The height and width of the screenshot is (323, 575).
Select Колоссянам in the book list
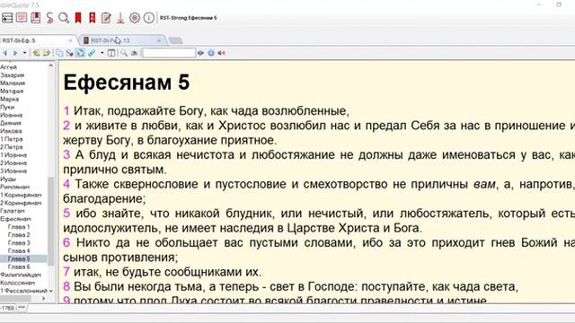click(18, 284)
